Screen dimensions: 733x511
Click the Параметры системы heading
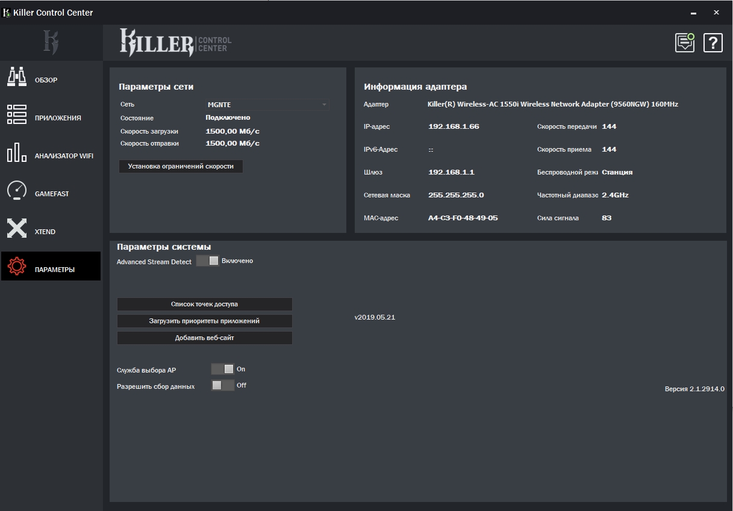click(x=164, y=247)
